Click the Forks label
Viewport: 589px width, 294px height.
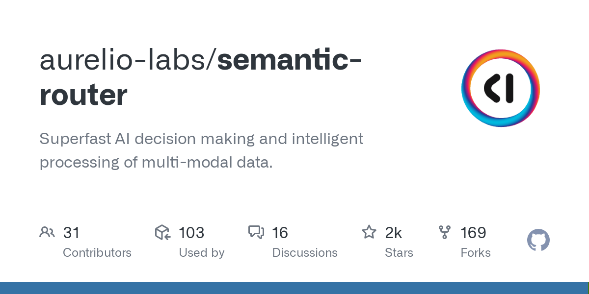[x=476, y=253]
